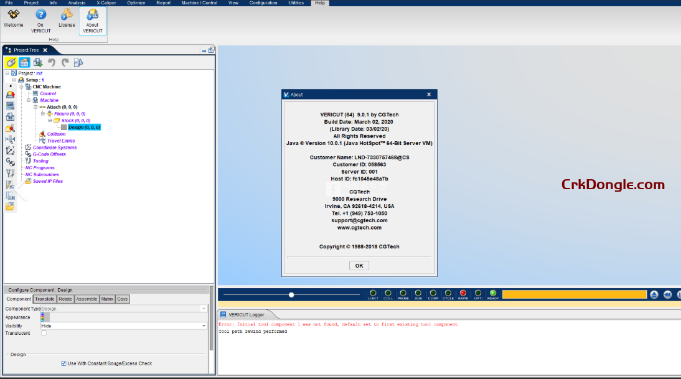Collapse the CNC Machine tree node

click(x=22, y=87)
